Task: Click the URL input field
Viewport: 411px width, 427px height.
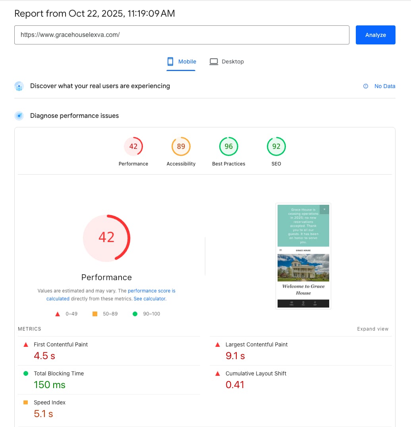Action: point(181,35)
